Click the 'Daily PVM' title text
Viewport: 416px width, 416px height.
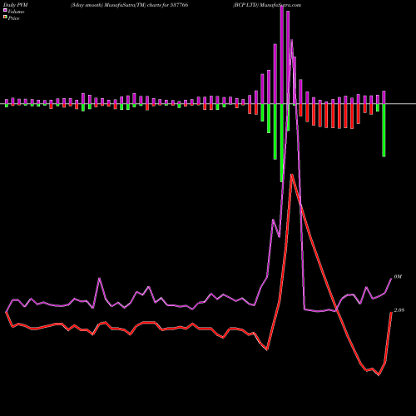[16, 5]
